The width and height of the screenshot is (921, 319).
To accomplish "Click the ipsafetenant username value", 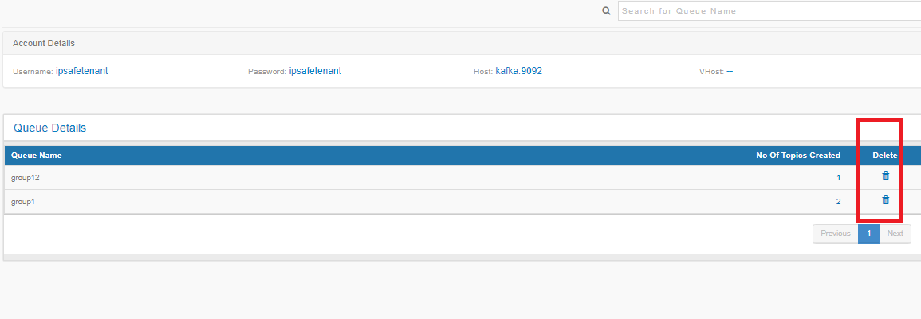I will coord(81,71).
